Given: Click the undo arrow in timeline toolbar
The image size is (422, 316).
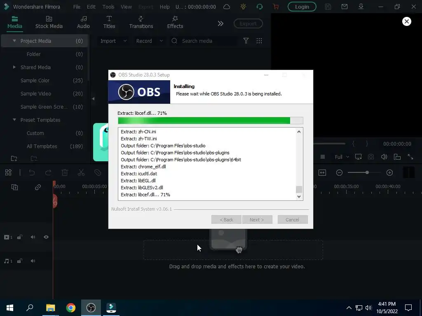Looking at the screenshot, I should tap(32, 172).
